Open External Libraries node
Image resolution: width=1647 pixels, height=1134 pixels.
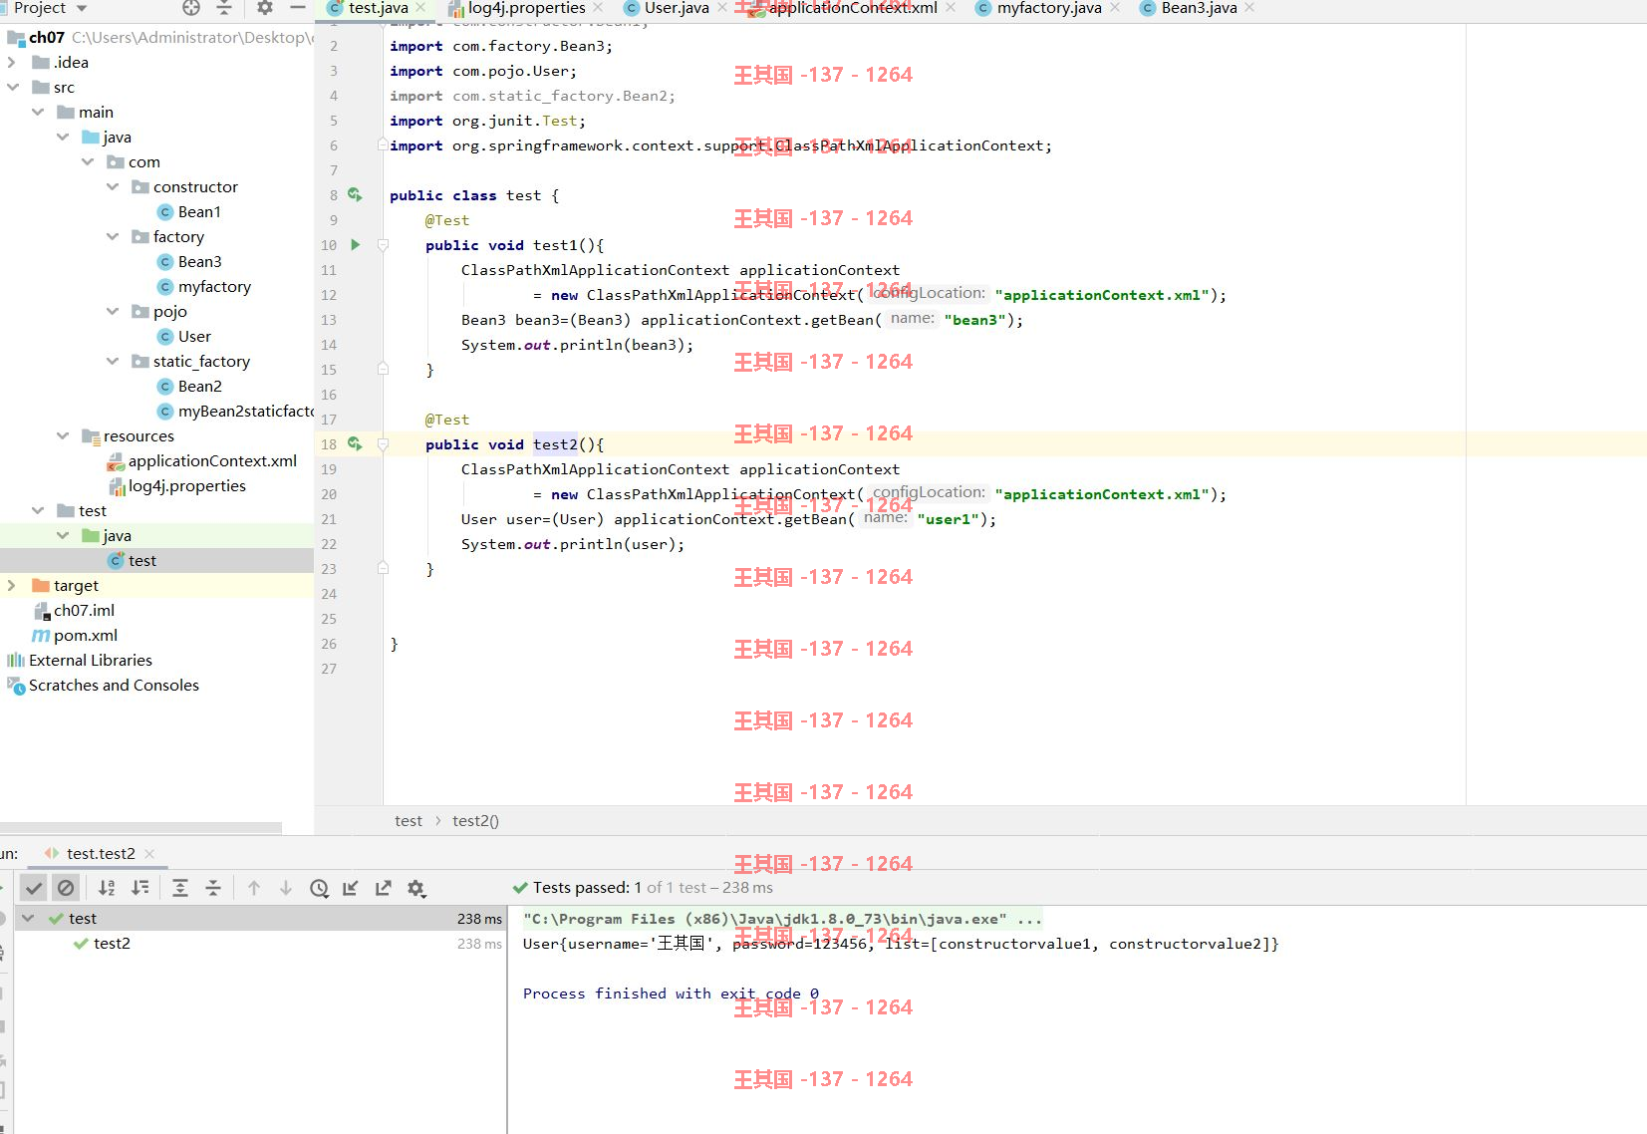coord(91,660)
